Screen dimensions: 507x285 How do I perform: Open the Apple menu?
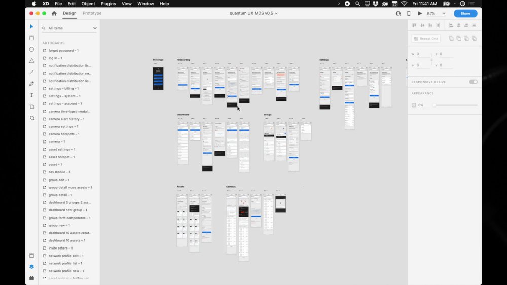pyautogui.click(x=34, y=4)
